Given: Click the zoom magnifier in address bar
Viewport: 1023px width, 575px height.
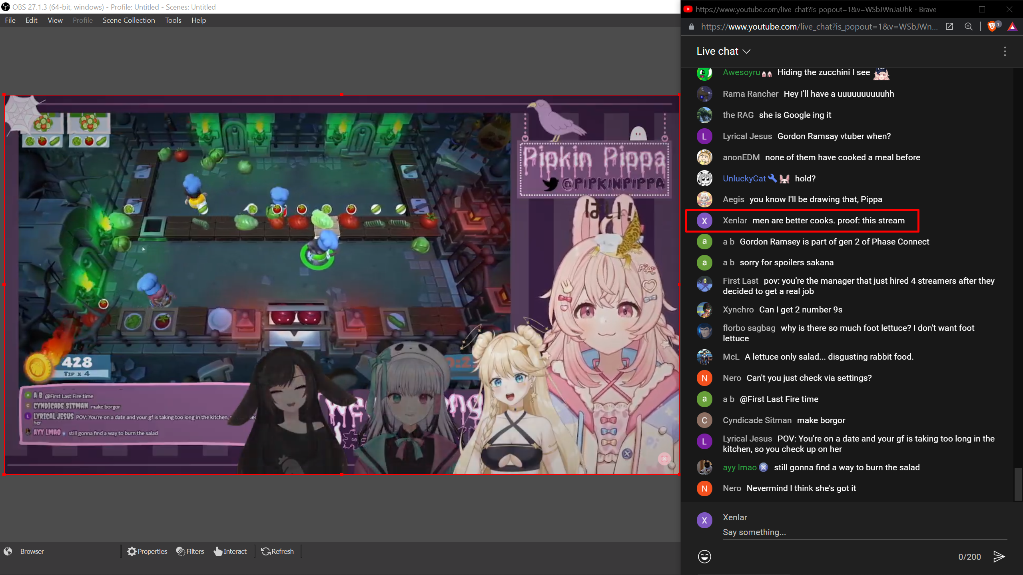Looking at the screenshot, I should 969,27.
